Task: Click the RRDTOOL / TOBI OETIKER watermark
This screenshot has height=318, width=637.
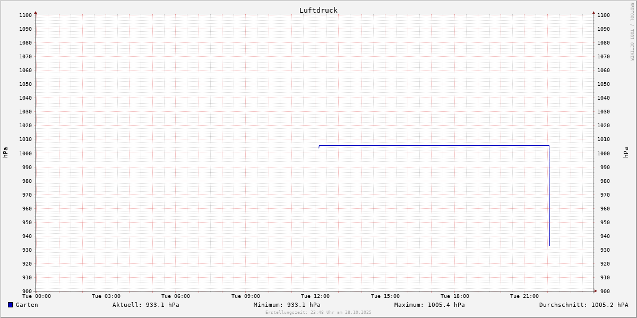Action: (x=632, y=31)
